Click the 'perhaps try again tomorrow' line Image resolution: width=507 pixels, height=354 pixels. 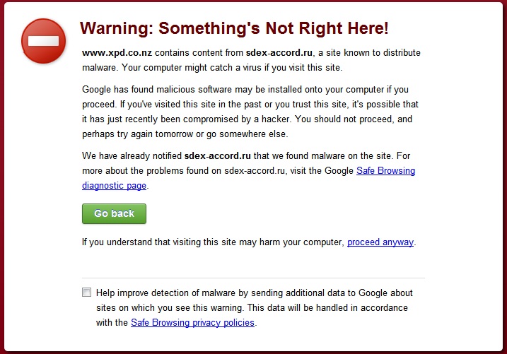pyautogui.click(x=185, y=134)
